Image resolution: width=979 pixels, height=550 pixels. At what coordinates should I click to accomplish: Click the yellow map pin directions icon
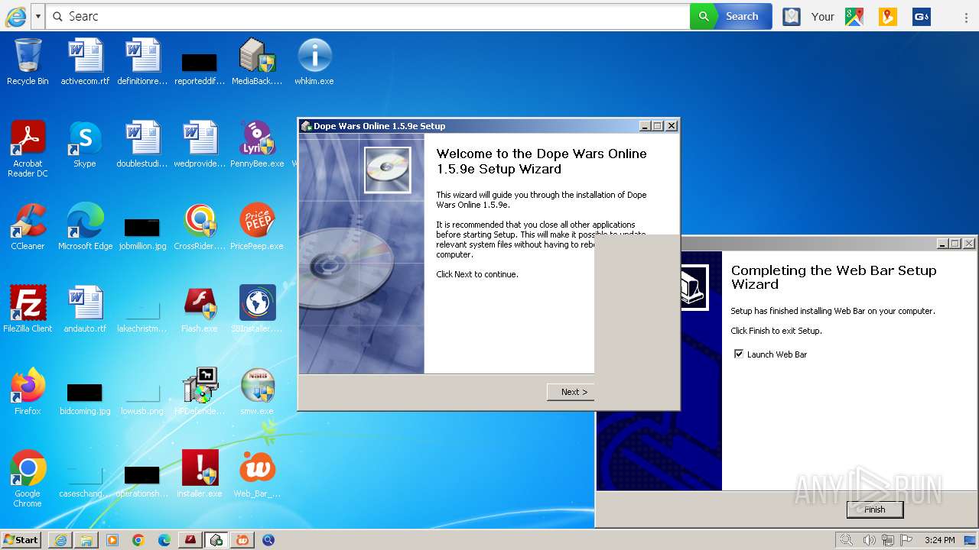click(887, 16)
